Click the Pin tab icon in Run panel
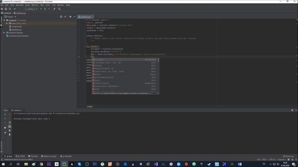The height and width of the screenshot is (167, 298). pos(5,133)
